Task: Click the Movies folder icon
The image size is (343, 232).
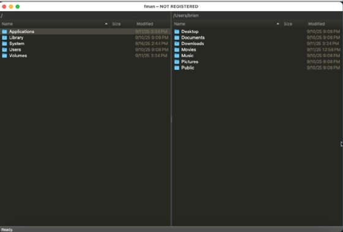Action: pos(177,50)
